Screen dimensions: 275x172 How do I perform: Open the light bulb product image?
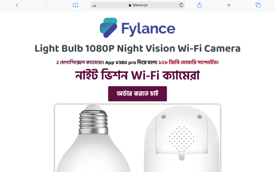click(94, 138)
